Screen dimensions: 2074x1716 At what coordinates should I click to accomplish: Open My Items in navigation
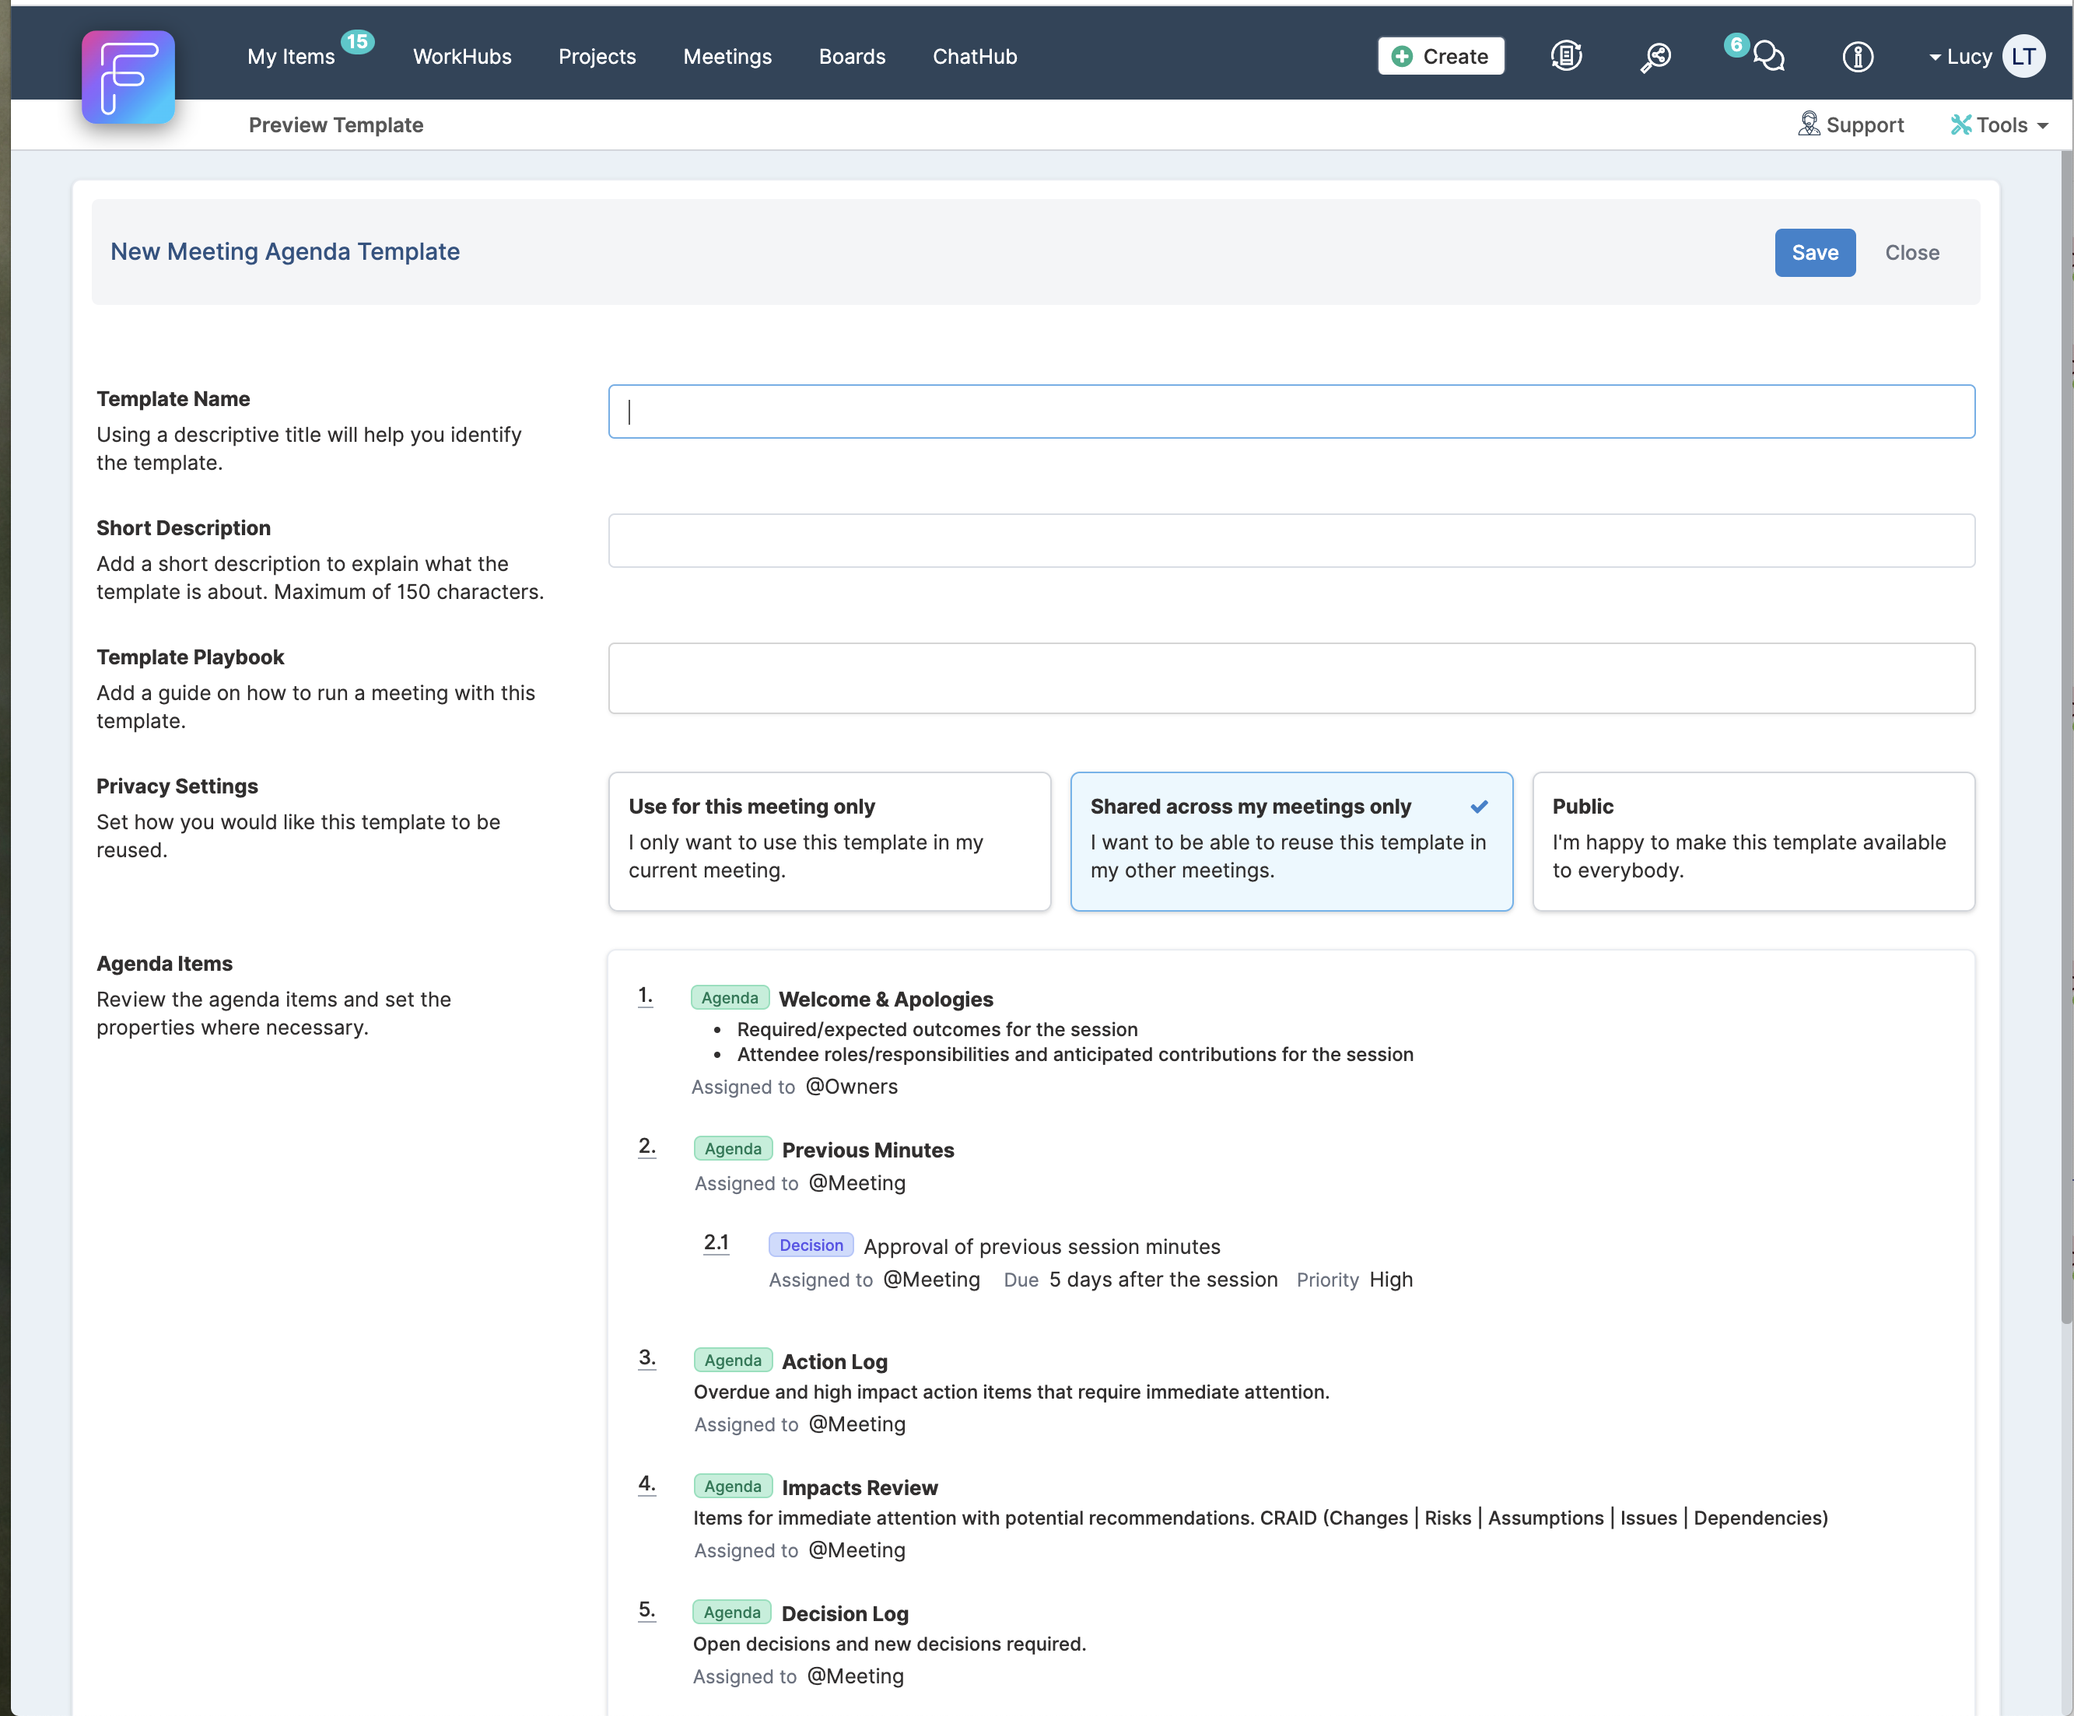tap(292, 58)
